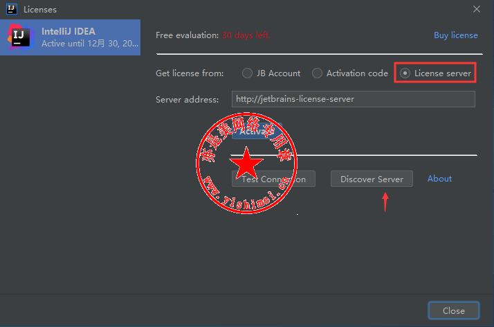The image size is (494, 327).
Task: Click into the Server address field
Action: click(353, 99)
